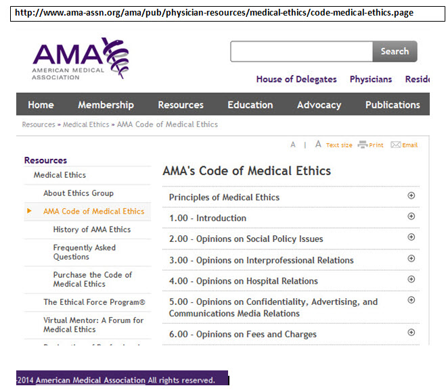
Task: Expand Principles of Medical Ethics section
Action: (411, 196)
